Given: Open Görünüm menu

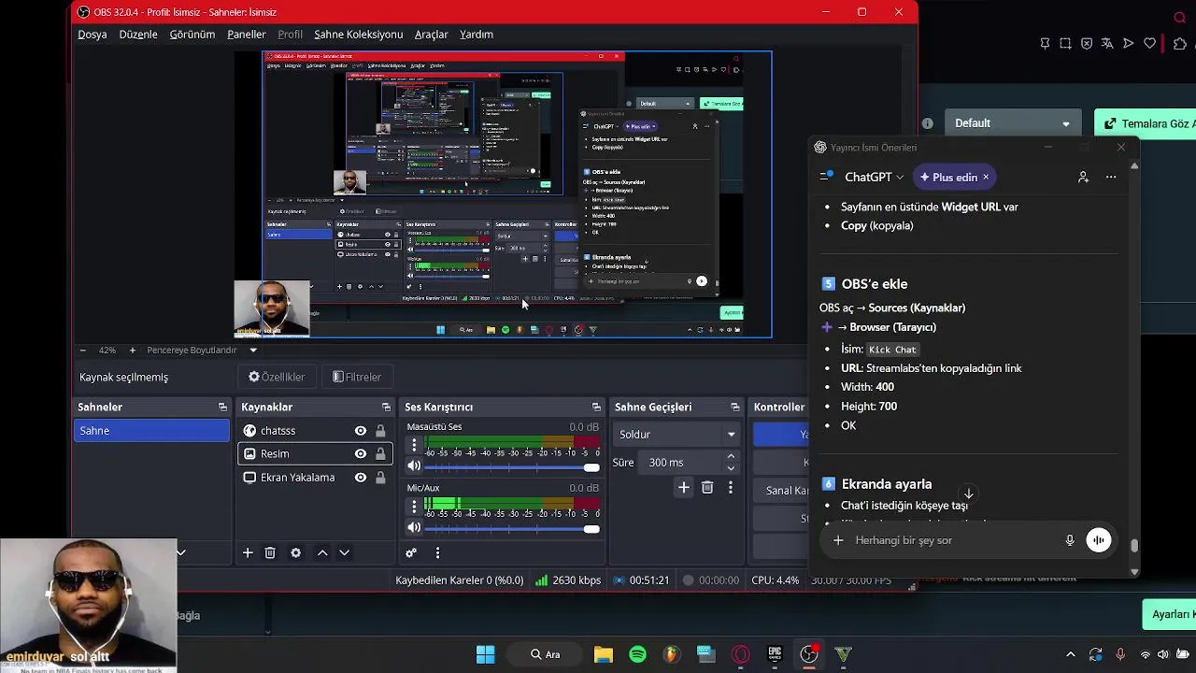Looking at the screenshot, I should click(x=192, y=35).
